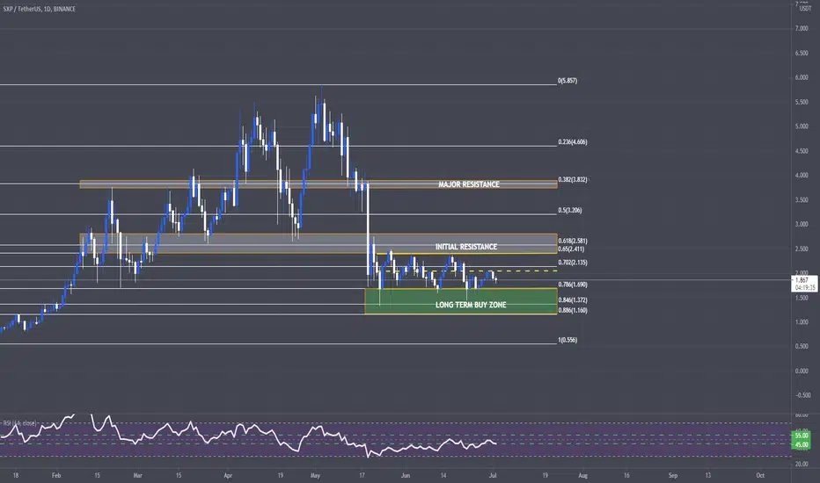Select the 0.65(2.411) Fibonacci label

pyautogui.click(x=571, y=249)
